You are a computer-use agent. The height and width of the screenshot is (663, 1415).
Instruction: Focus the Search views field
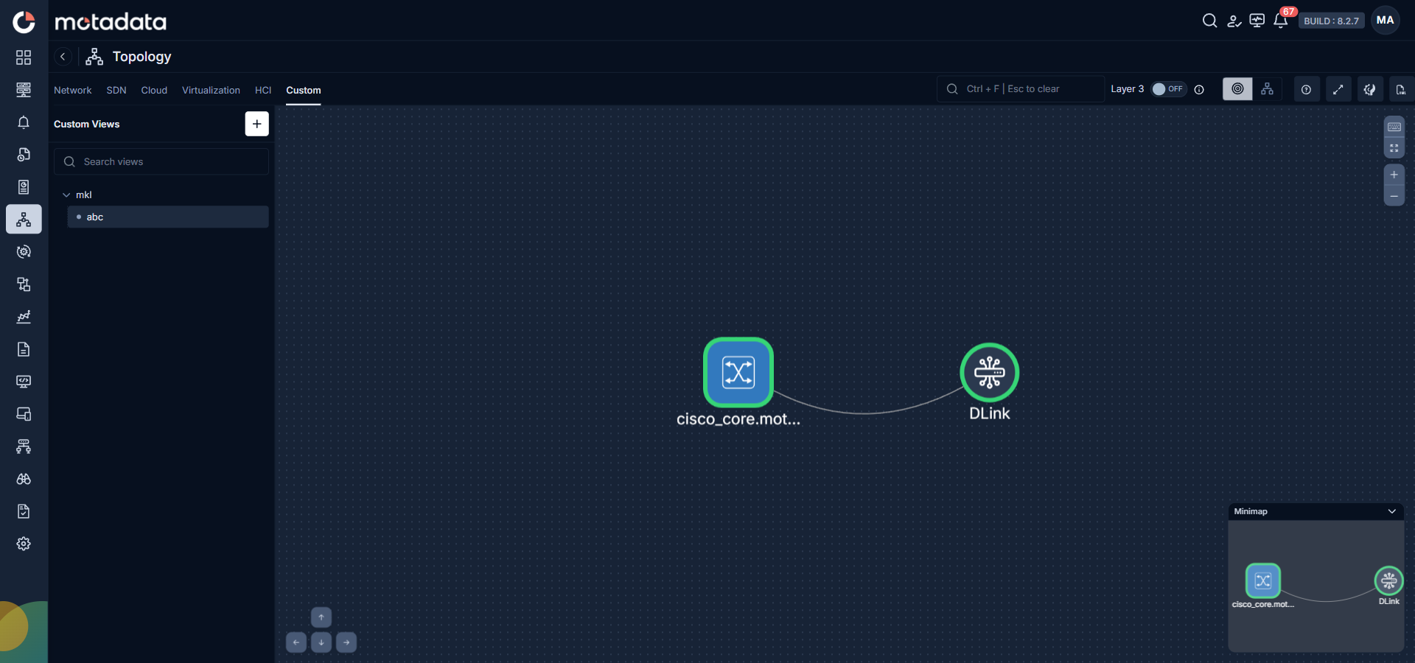click(x=161, y=161)
